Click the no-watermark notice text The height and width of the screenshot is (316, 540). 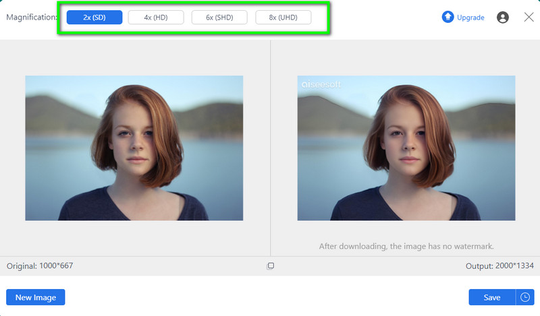point(406,247)
